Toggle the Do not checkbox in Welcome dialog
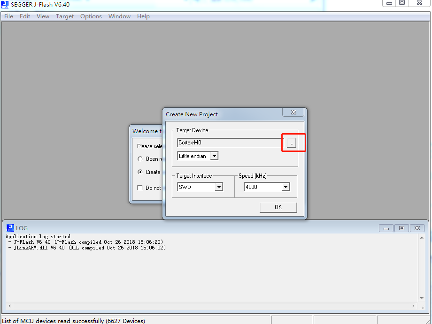Image resolution: width=432 pixels, height=324 pixels. click(140, 188)
